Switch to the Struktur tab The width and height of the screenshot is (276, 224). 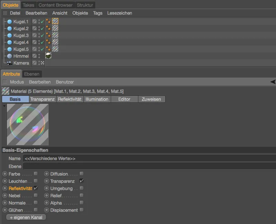pos(85,5)
